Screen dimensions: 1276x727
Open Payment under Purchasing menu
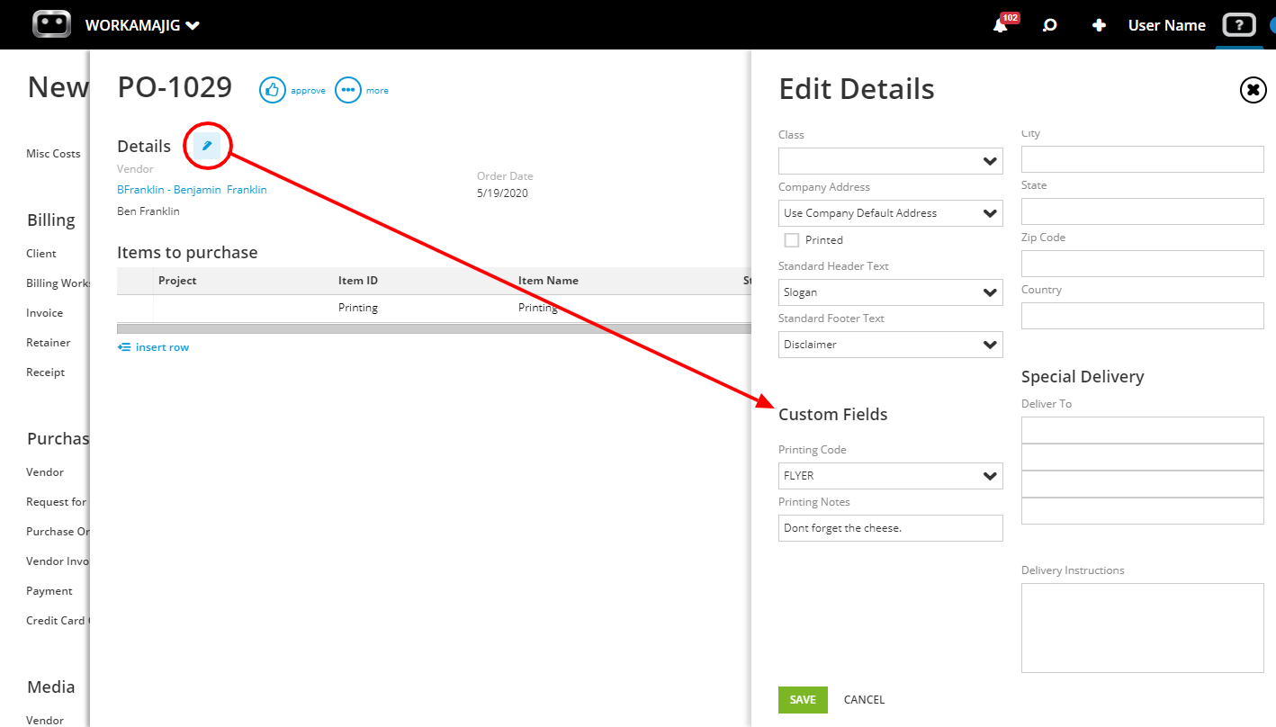(x=49, y=591)
